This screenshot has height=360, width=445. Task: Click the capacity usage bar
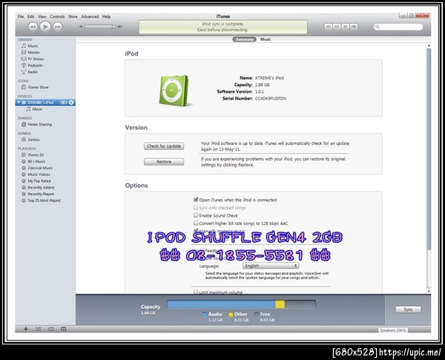coord(241,304)
